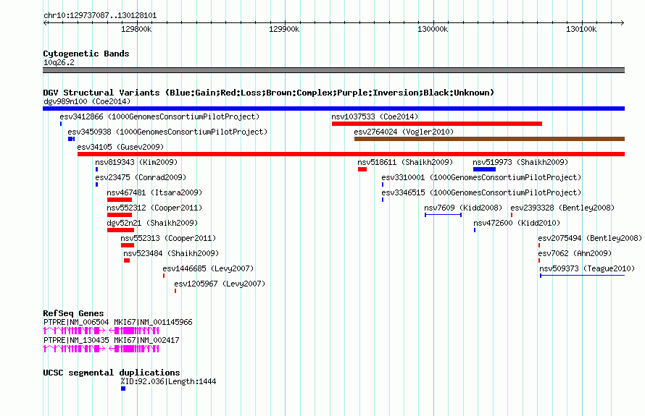Click nsv1037533 (Coe2014) label
Image resolution: width=645 pixels, height=416 pixels.
375,116
